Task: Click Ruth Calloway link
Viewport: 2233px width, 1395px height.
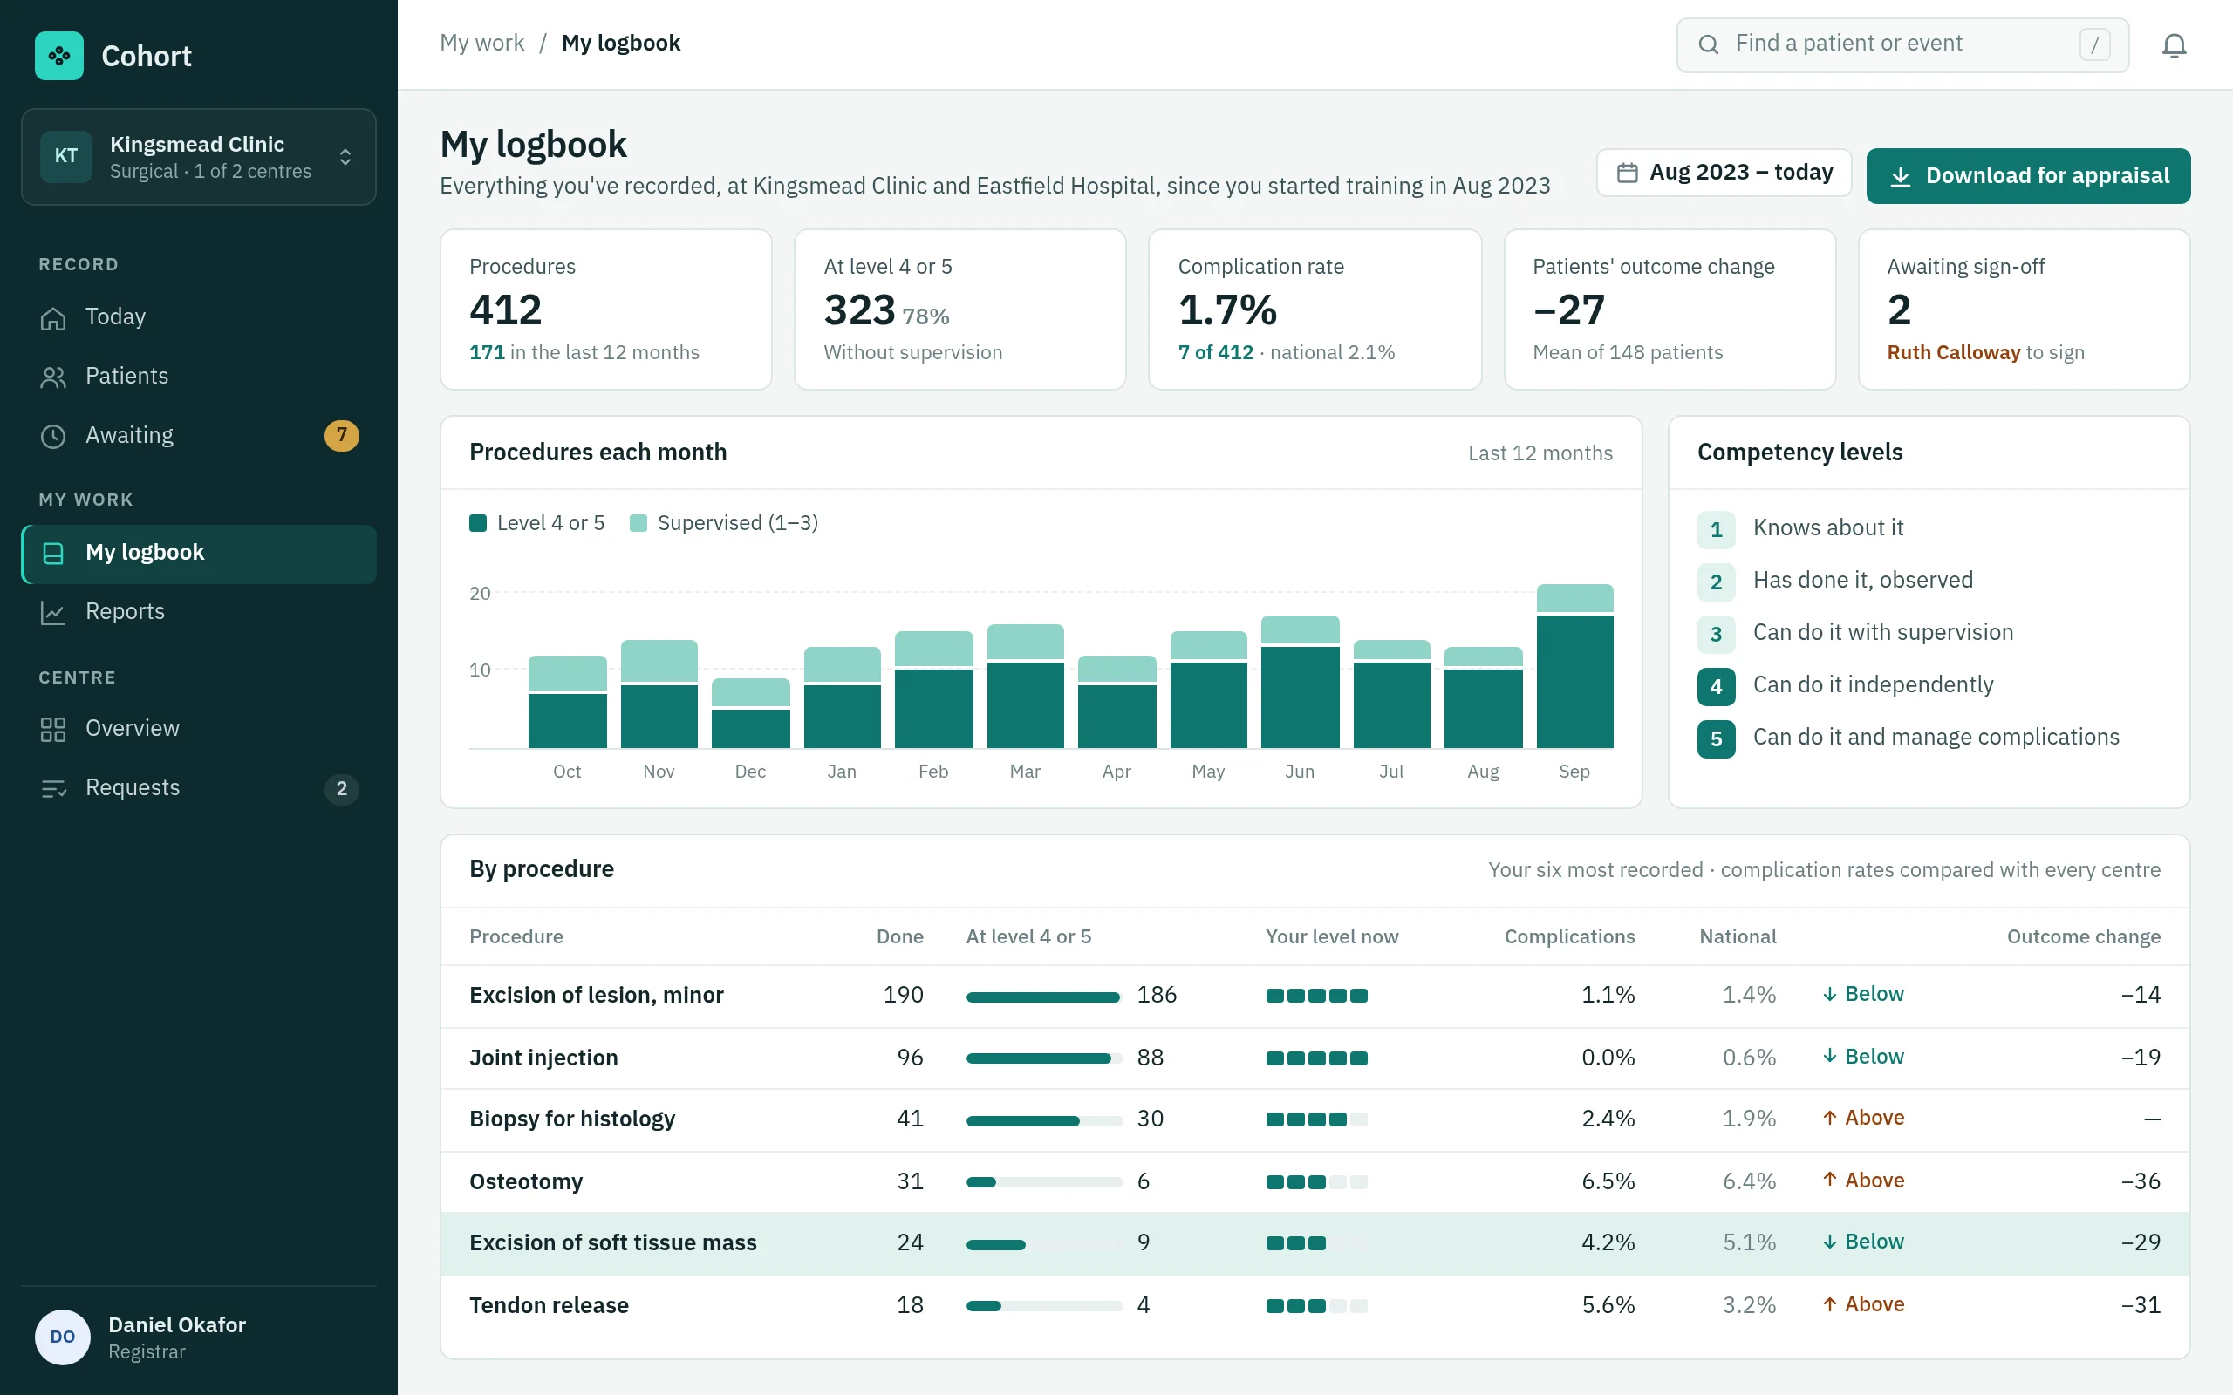Action: coord(1953,352)
